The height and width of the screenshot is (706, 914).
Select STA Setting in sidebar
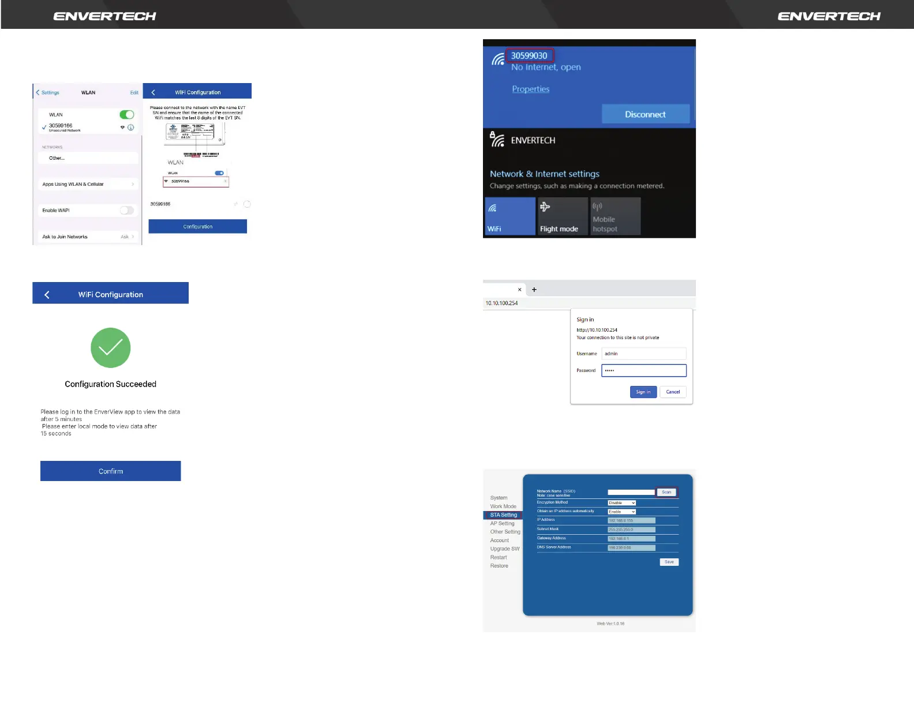pyautogui.click(x=503, y=515)
